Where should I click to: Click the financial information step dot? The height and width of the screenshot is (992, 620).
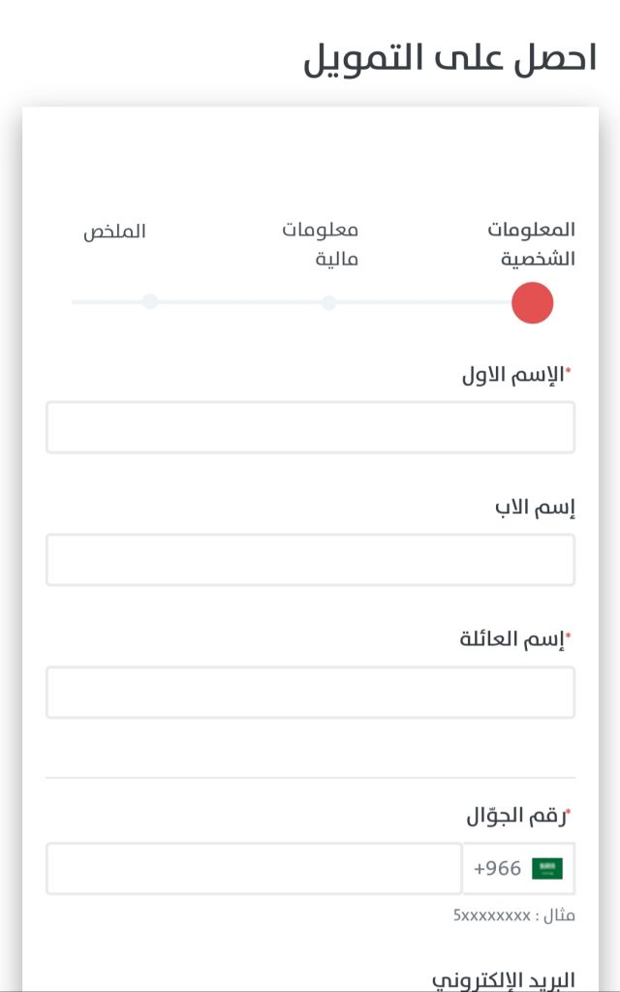tap(329, 303)
